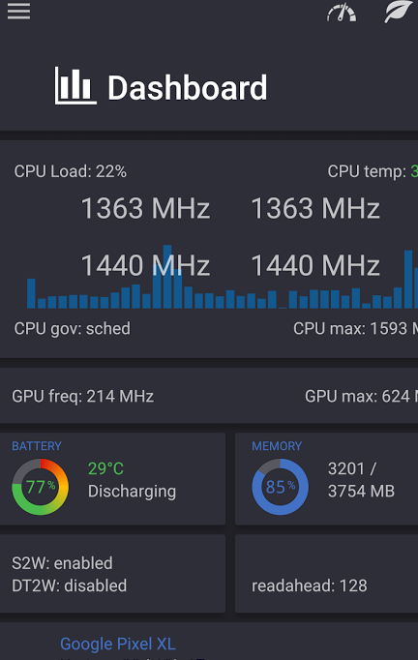Tap the GPU max frequency label
Viewport: 418px width, 660px height.
(362, 396)
